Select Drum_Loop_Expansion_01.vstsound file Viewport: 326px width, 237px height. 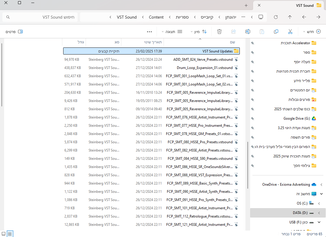click(151, 68)
